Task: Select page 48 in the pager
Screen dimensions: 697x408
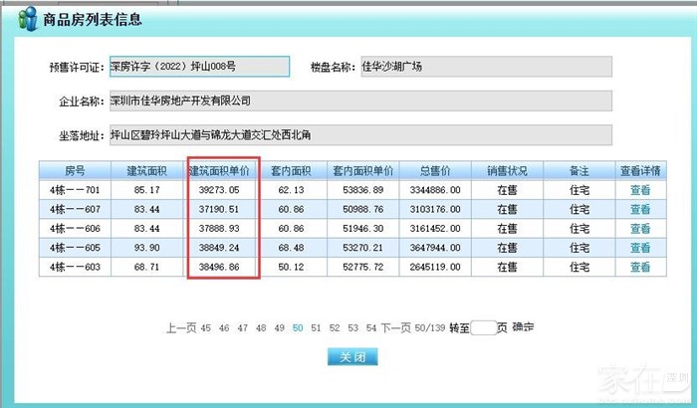Action: 261,327
